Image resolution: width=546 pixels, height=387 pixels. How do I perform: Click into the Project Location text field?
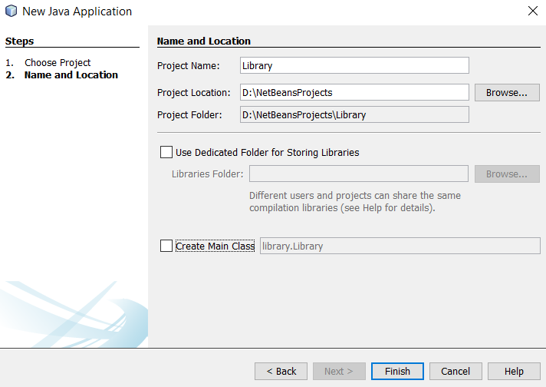tap(354, 92)
